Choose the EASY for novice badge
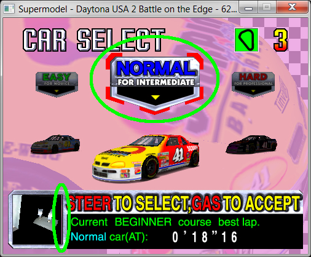The width and height of the screenshot is (311, 257). coord(57,84)
